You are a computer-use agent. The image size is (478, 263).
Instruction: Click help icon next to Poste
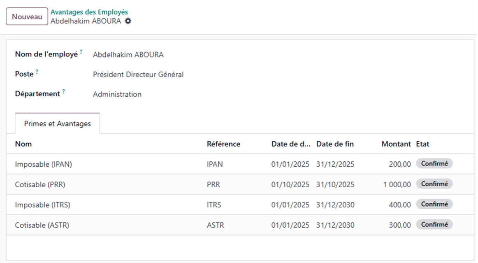tap(37, 72)
